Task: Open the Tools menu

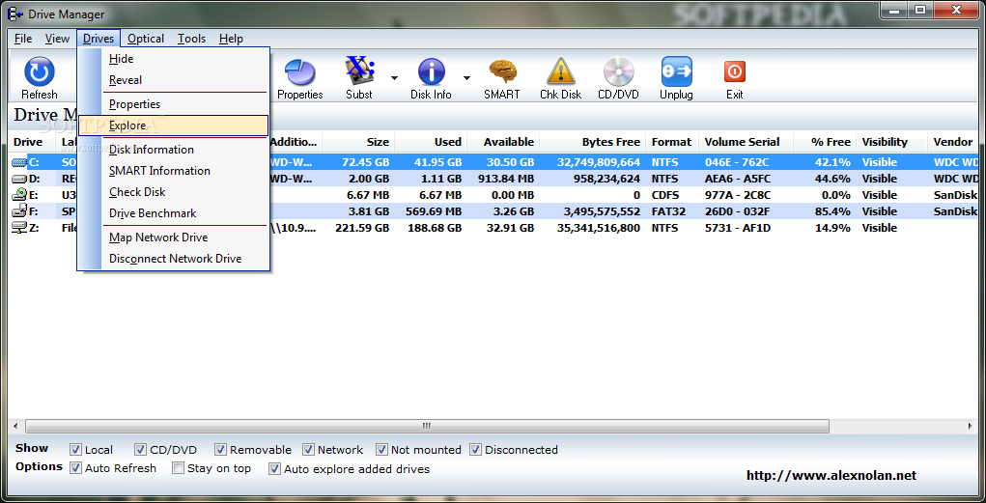Action: pyautogui.click(x=191, y=39)
